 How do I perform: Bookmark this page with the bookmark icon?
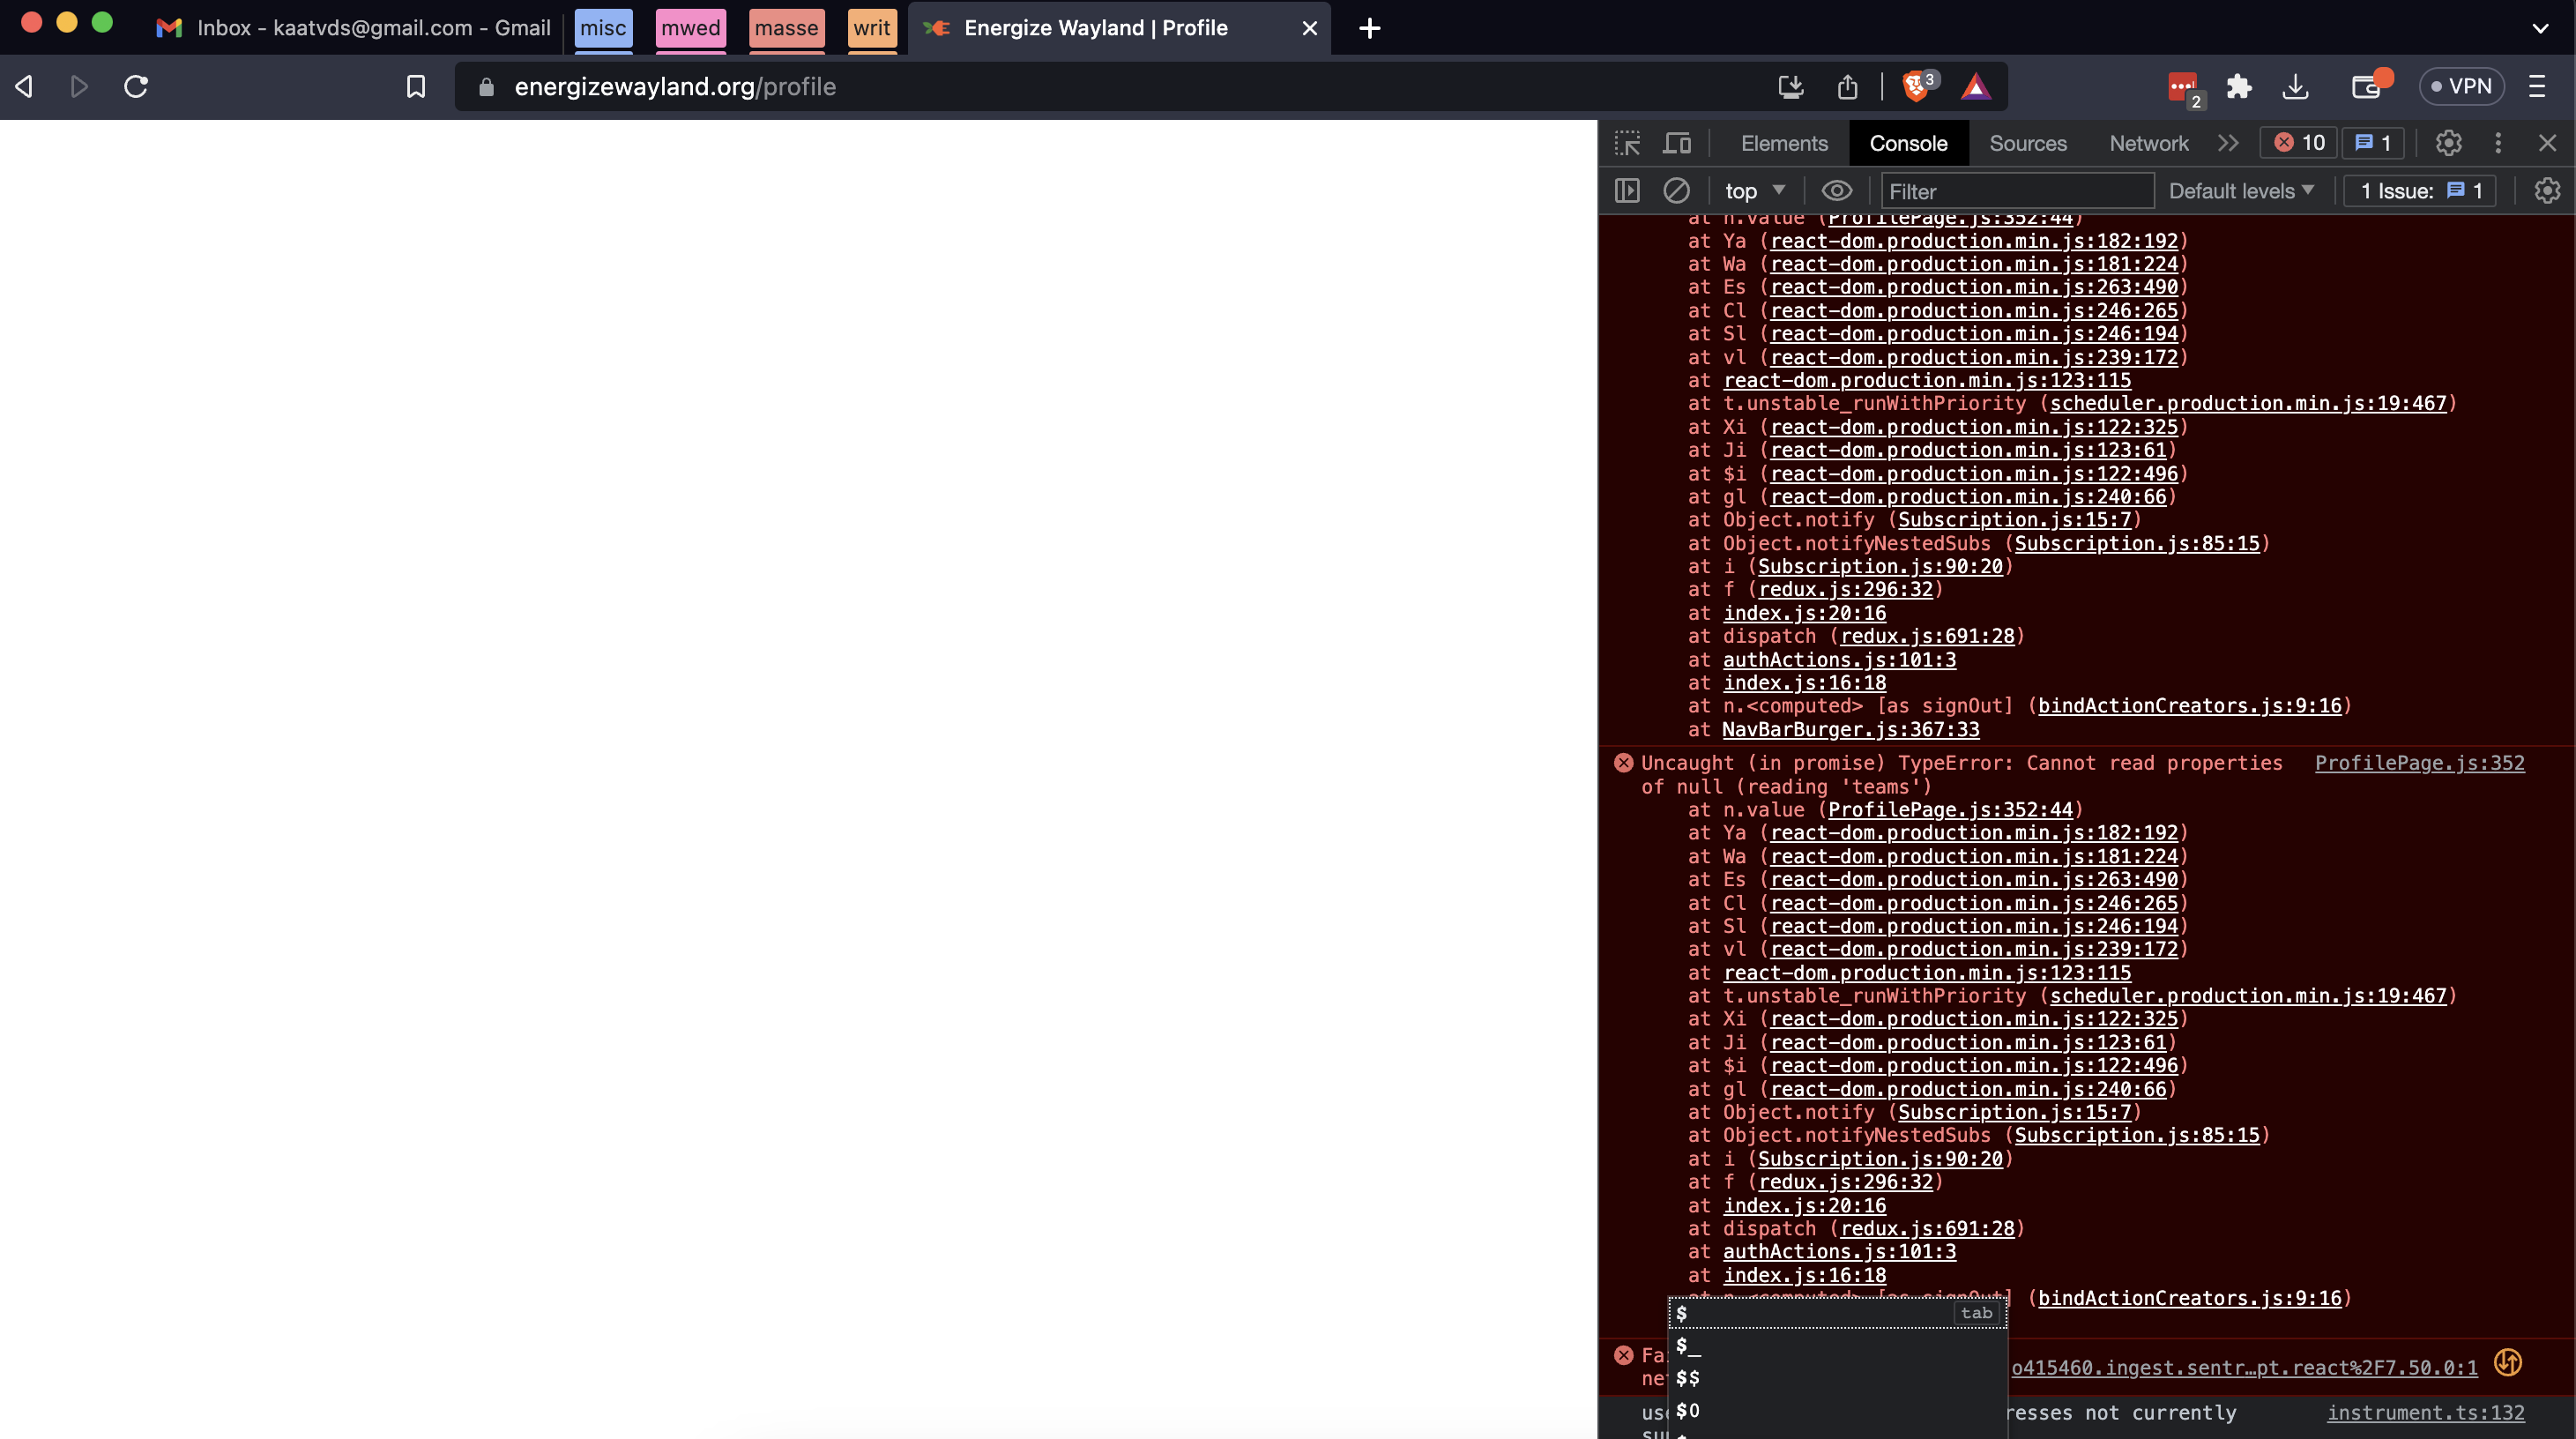(416, 87)
